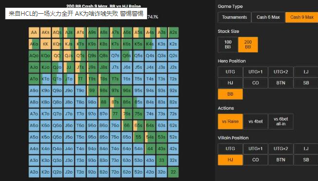Click the JJ hand cell
This screenshot has width=318, height=181.
69,67
